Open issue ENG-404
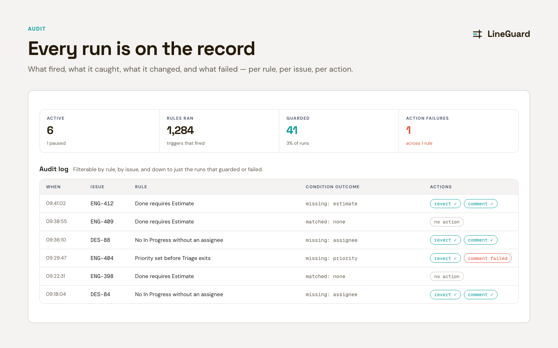 tap(102, 258)
